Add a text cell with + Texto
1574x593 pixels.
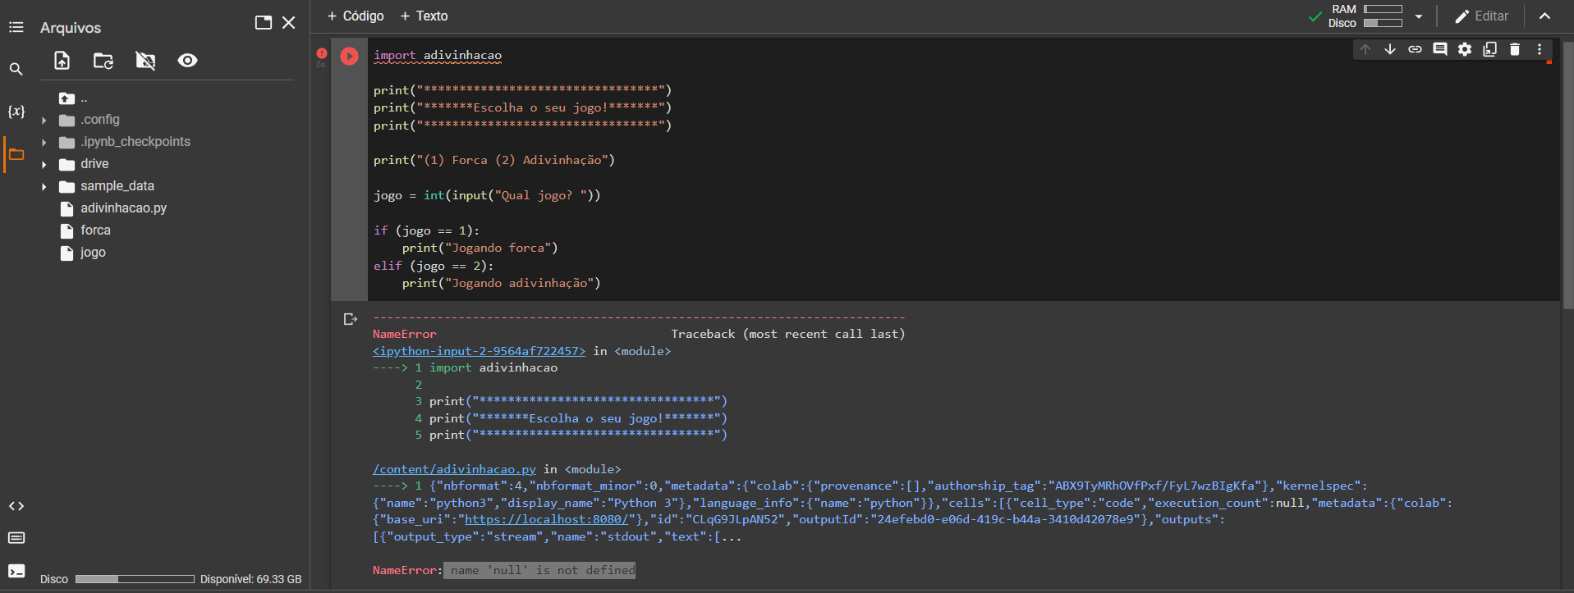pos(424,16)
